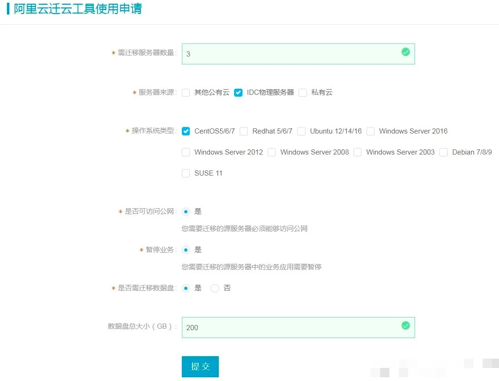This screenshot has width=499, height=381.
Task: Click the 需迁移服务器数量 input field
Action: (289, 54)
